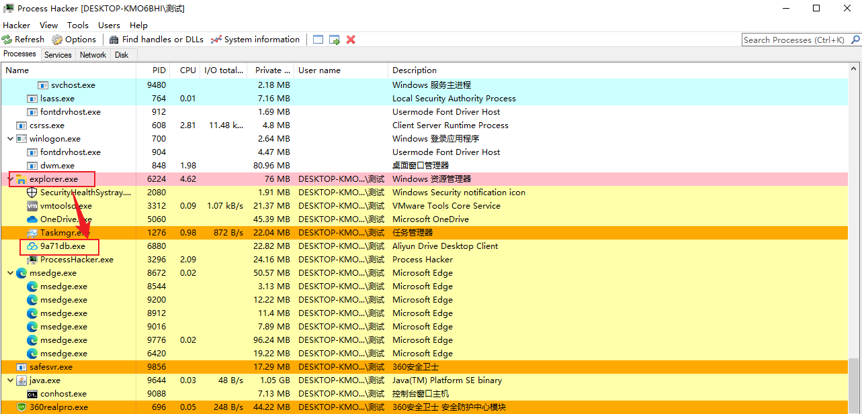Image resolution: width=862 pixels, height=414 pixels.
Task: Open System information graph icon
Action: (216, 40)
